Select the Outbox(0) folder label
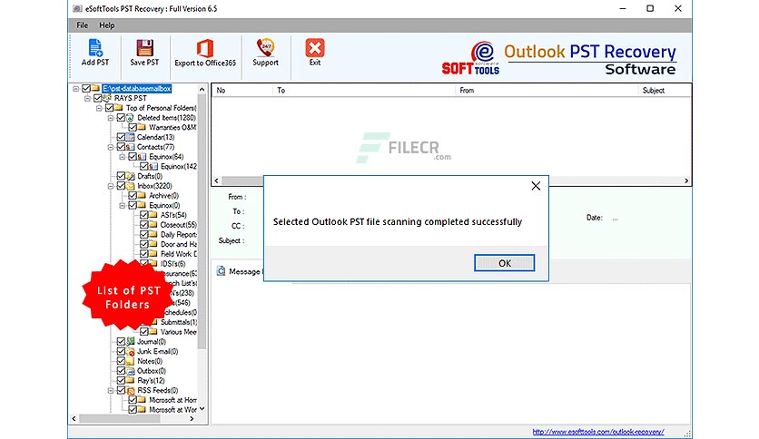The height and width of the screenshot is (439, 759). (x=152, y=371)
